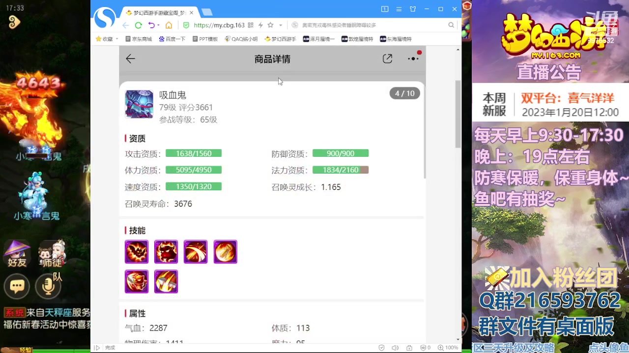The width and height of the screenshot is (629, 353).
Task: Open the browser skin shirt icon
Action: coord(413,9)
